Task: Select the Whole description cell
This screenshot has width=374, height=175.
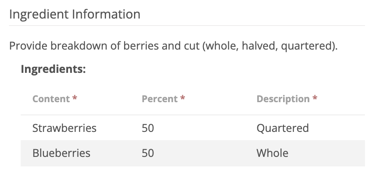Action: coord(272,153)
